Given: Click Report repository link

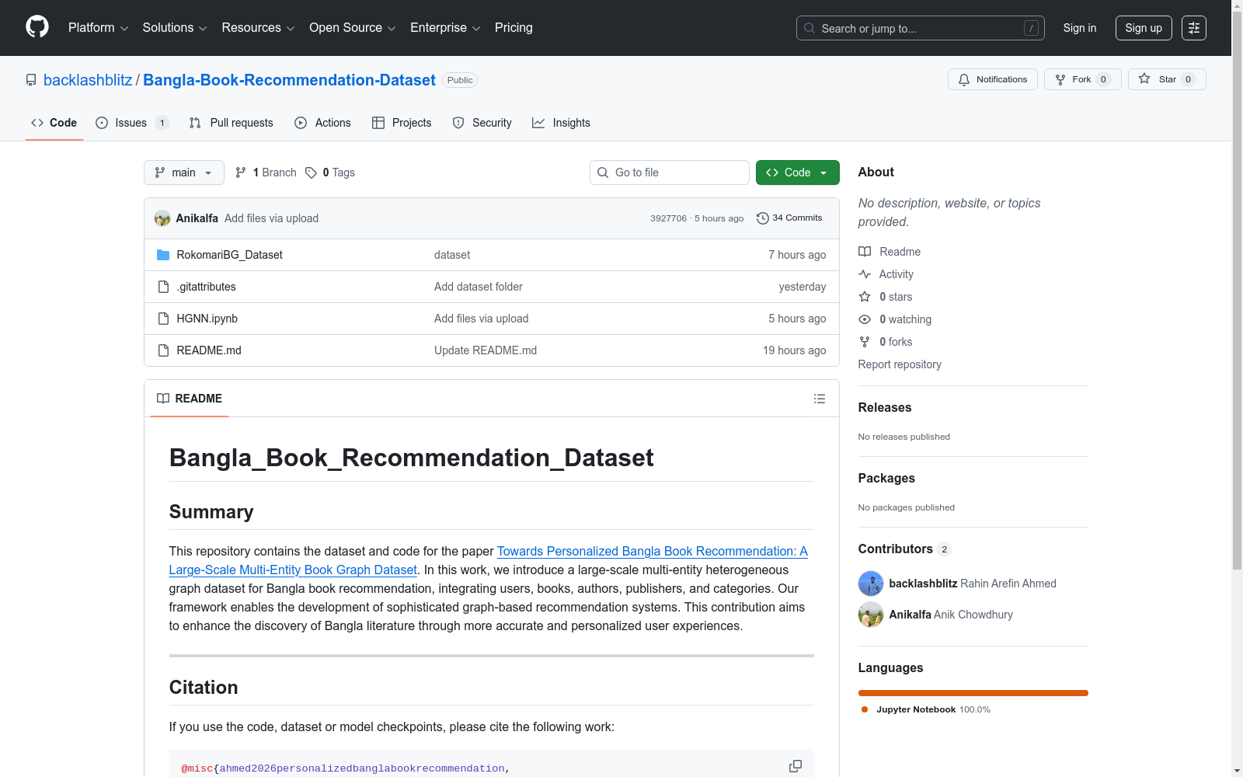Looking at the screenshot, I should [x=900, y=364].
